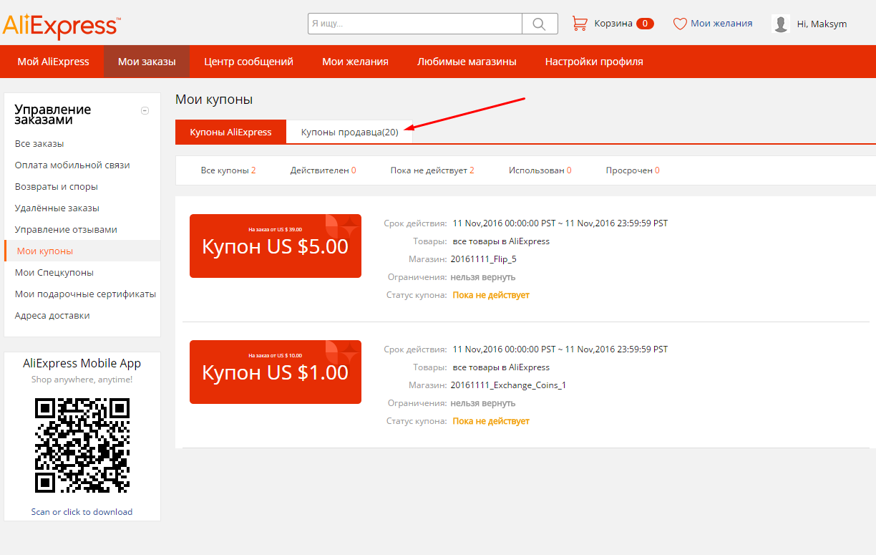This screenshot has width=876, height=555.
Task: Select the Купоны AliExpress tab
Action: [x=230, y=132]
